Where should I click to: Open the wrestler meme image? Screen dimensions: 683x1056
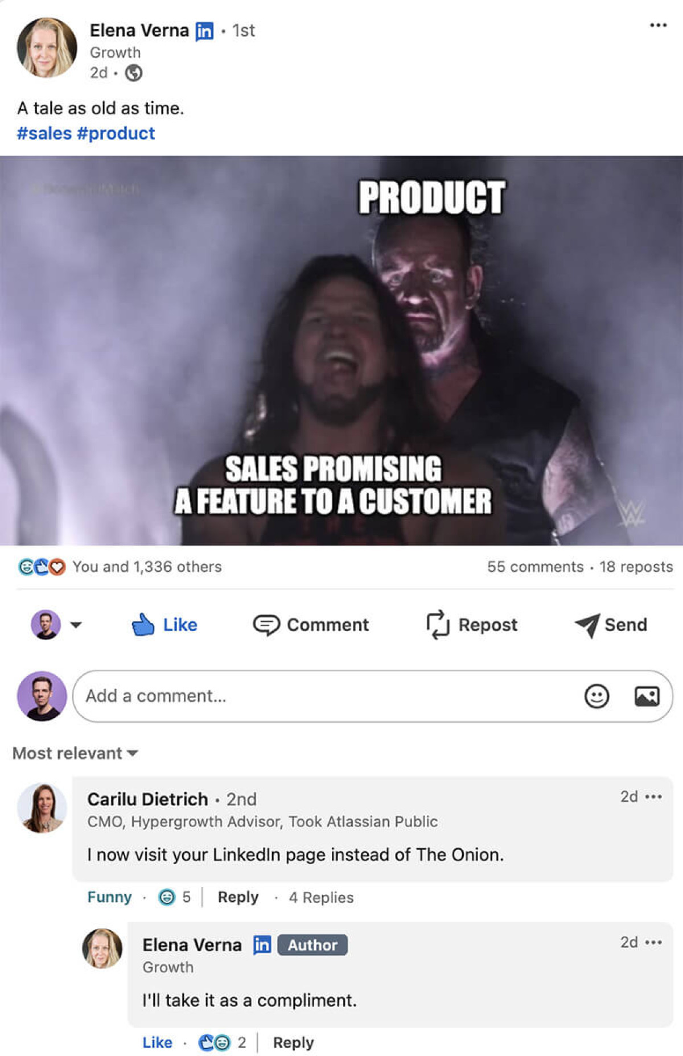[x=341, y=350]
